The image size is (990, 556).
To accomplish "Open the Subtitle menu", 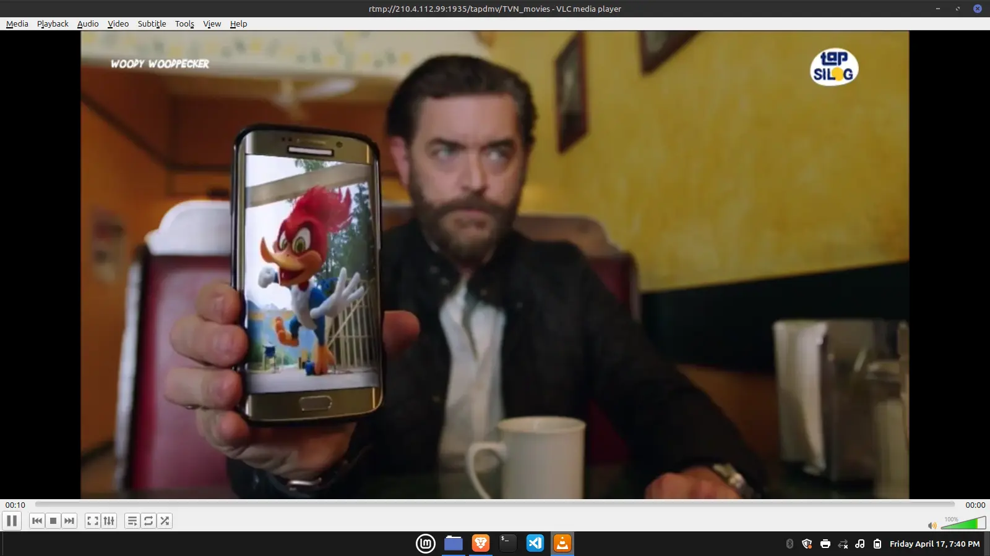I will pyautogui.click(x=152, y=23).
